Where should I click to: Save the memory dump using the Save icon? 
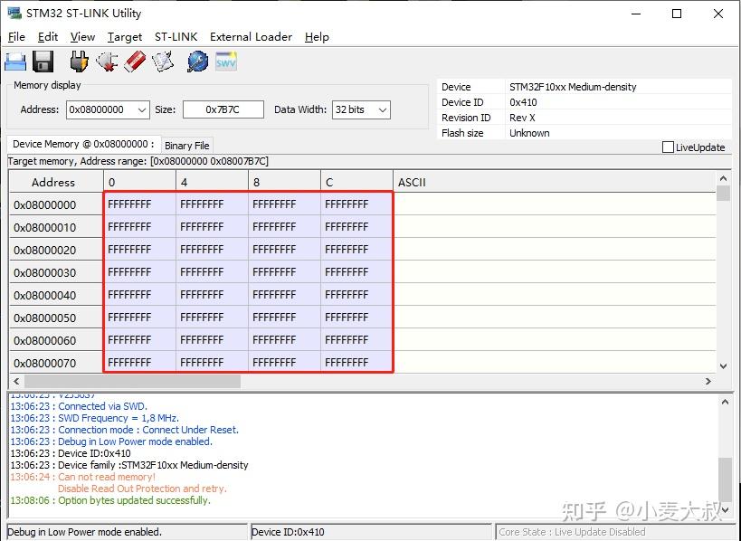(x=42, y=60)
